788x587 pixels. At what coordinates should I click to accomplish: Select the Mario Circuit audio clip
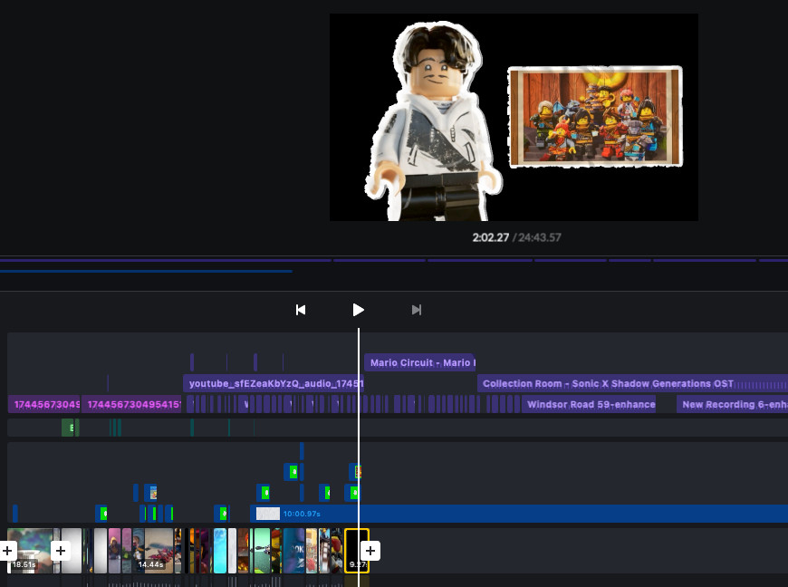click(419, 362)
